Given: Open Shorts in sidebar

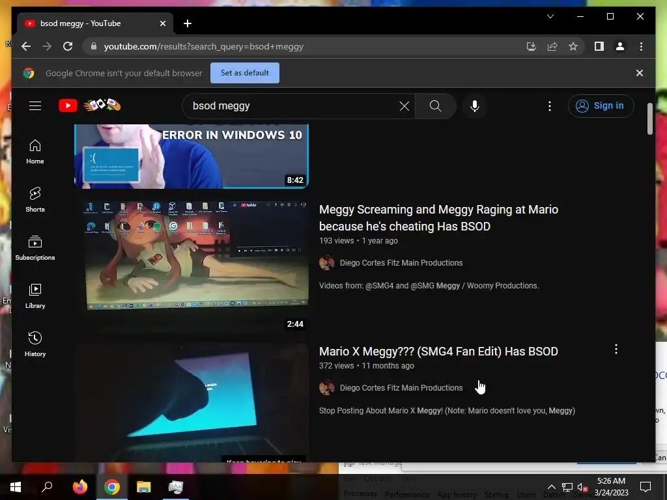Looking at the screenshot, I should click(35, 200).
